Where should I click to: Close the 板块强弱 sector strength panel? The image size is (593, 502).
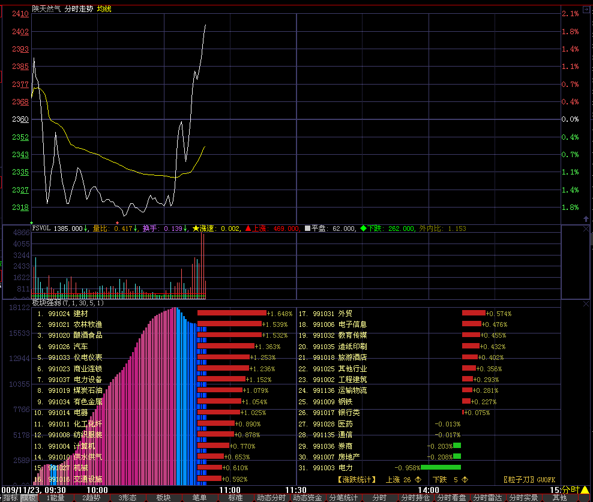coord(586,304)
